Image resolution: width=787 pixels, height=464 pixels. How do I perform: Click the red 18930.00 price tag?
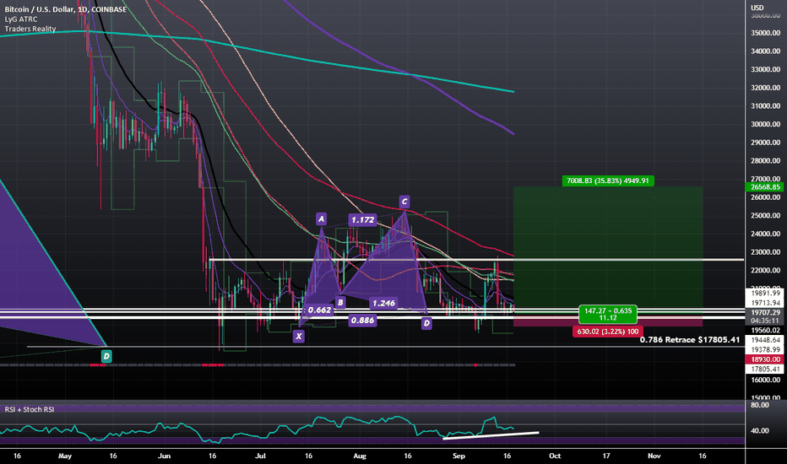766,359
